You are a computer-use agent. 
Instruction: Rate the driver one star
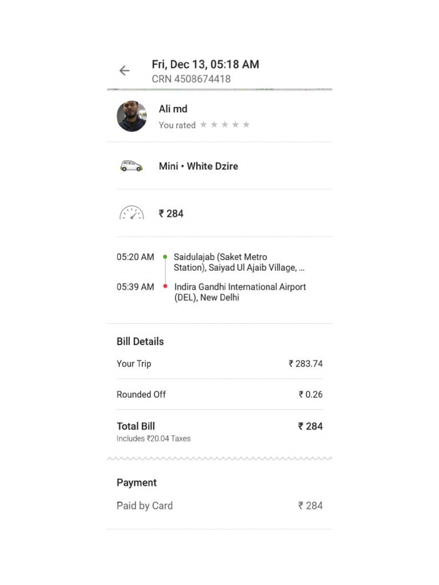(203, 125)
